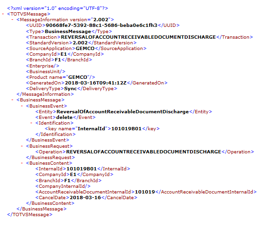
Task: Collapse the MessageInformation node
Action: (12, 20)
